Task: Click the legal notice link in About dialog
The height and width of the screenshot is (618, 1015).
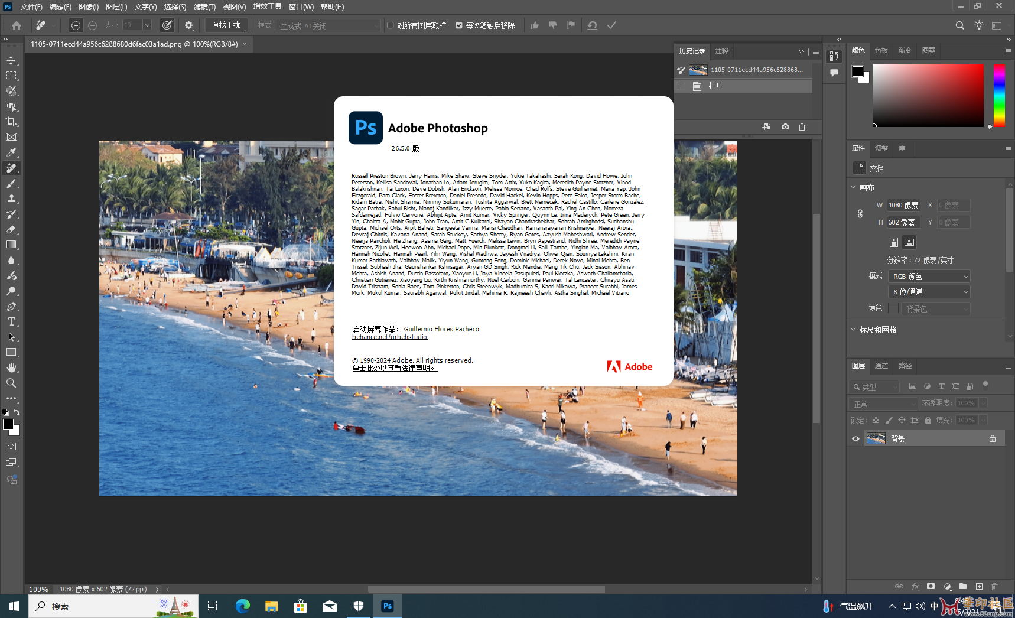Action: [x=395, y=368]
